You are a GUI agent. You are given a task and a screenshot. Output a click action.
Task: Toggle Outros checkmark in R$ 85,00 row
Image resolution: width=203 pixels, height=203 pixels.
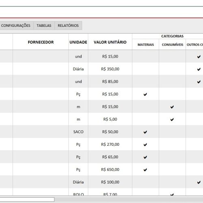coord(199,82)
